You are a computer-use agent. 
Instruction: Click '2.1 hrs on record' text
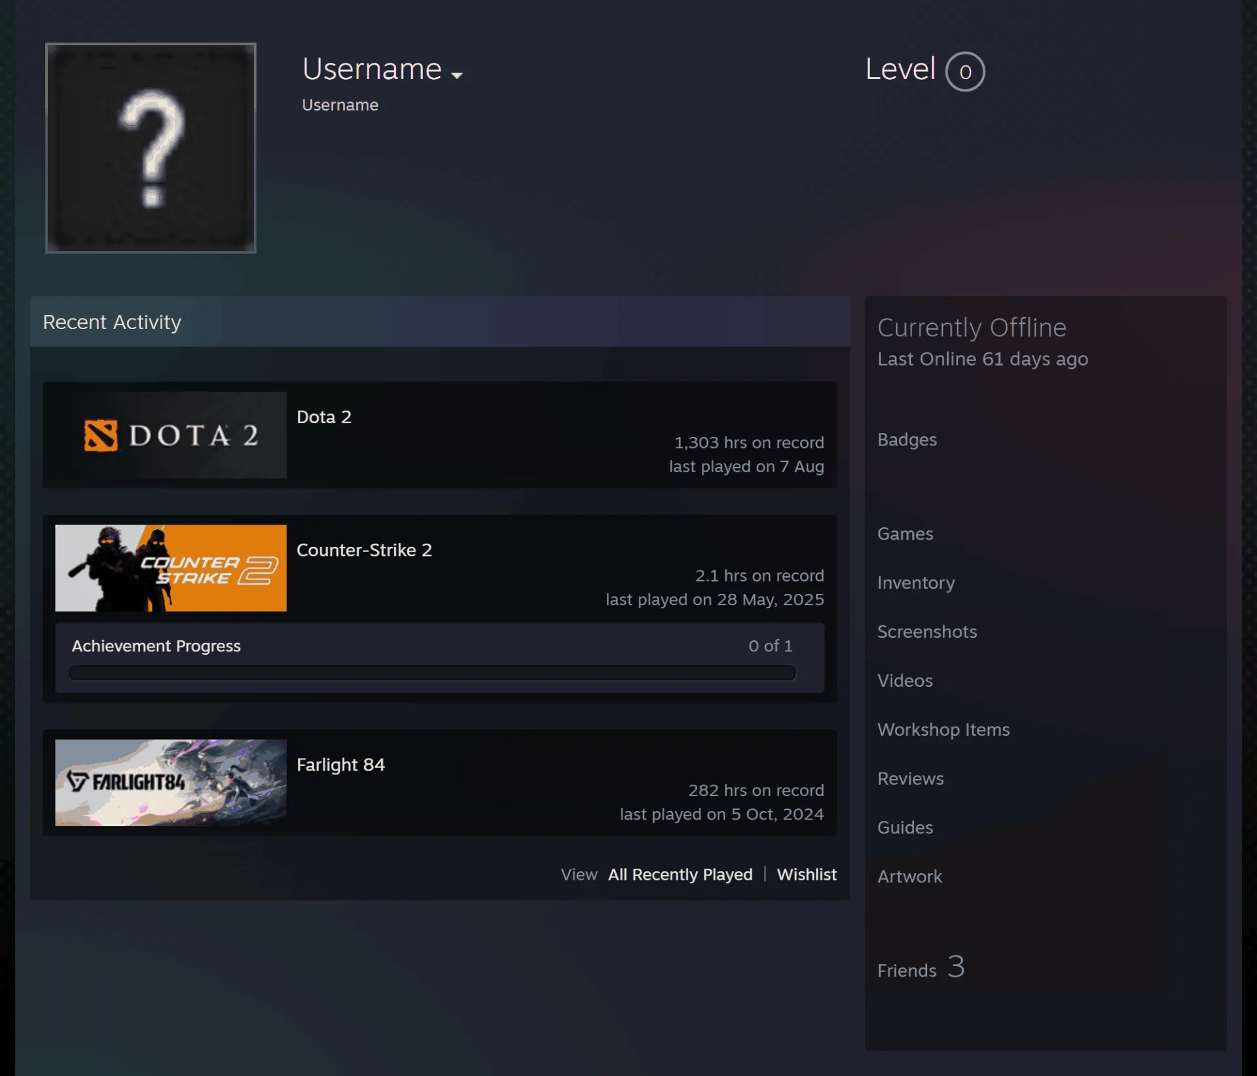[x=759, y=576]
